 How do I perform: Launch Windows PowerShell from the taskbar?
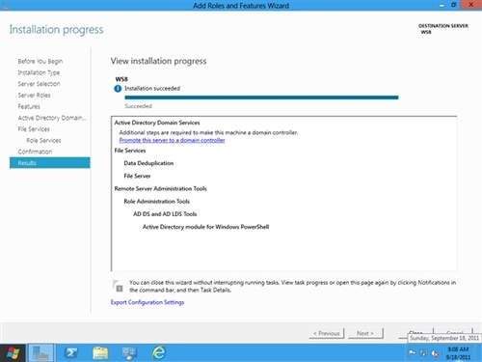(70, 353)
